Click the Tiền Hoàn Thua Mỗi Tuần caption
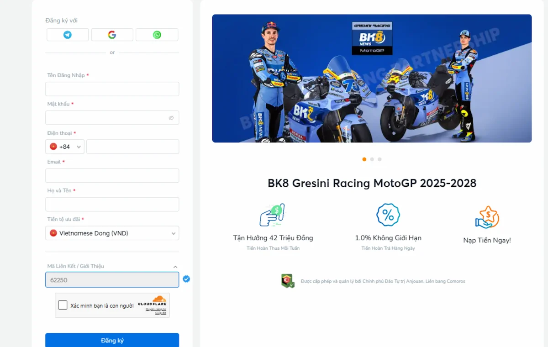548x347 pixels. pyautogui.click(x=273, y=248)
